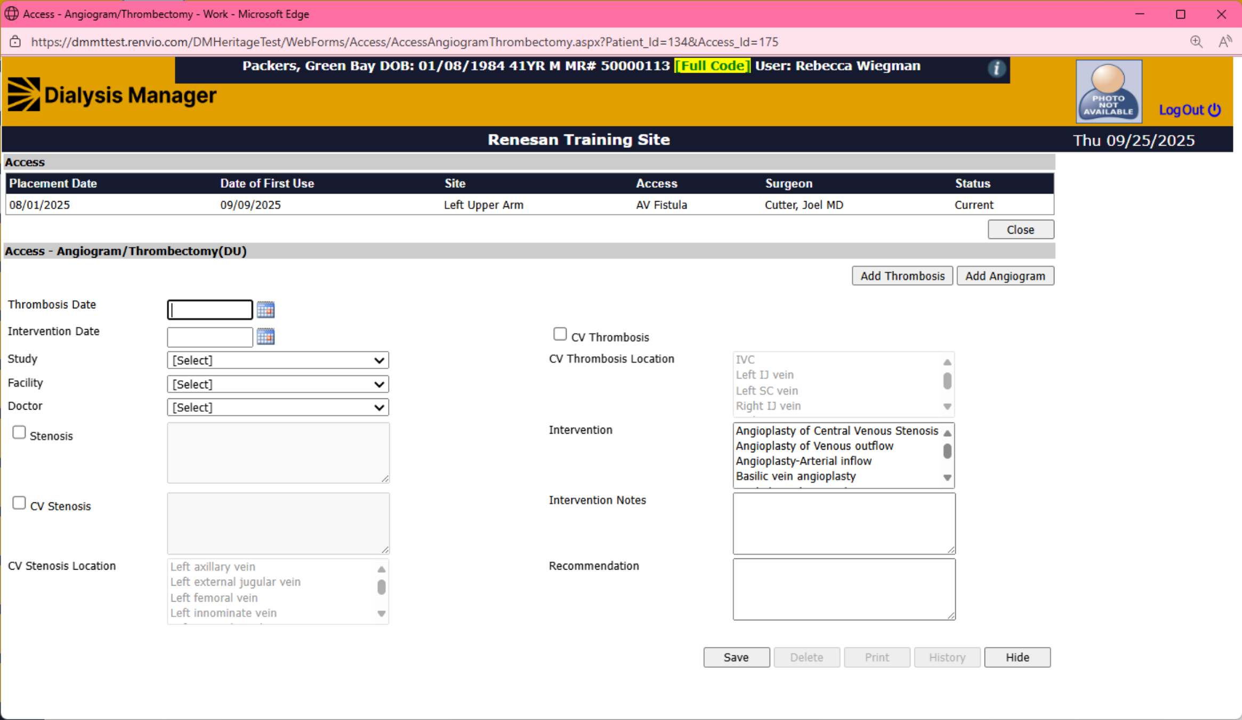Click the browser zoom icon
The image size is (1242, 720).
tap(1196, 42)
